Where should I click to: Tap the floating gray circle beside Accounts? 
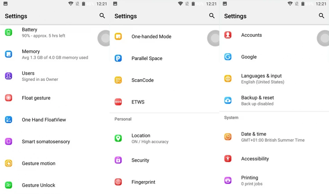click(x=323, y=38)
